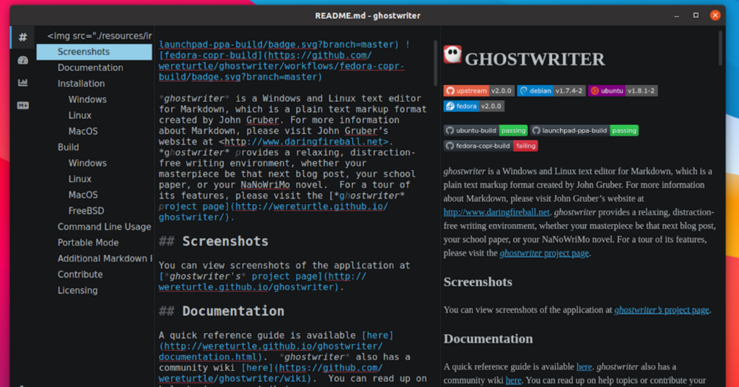
Task: Go to Linux under Installation
Action: [x=79, y=115]
